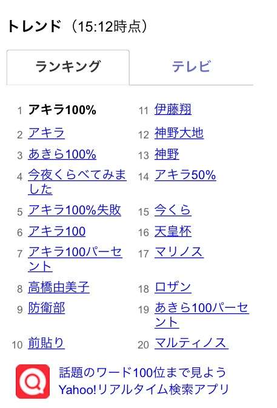Select the ランキング tab

click(x=68, y=67)
